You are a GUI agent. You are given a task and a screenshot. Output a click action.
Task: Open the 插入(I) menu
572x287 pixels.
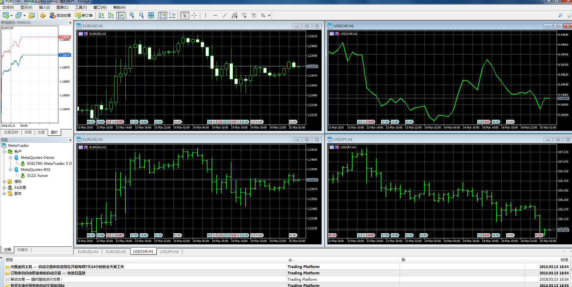point(44,7)
